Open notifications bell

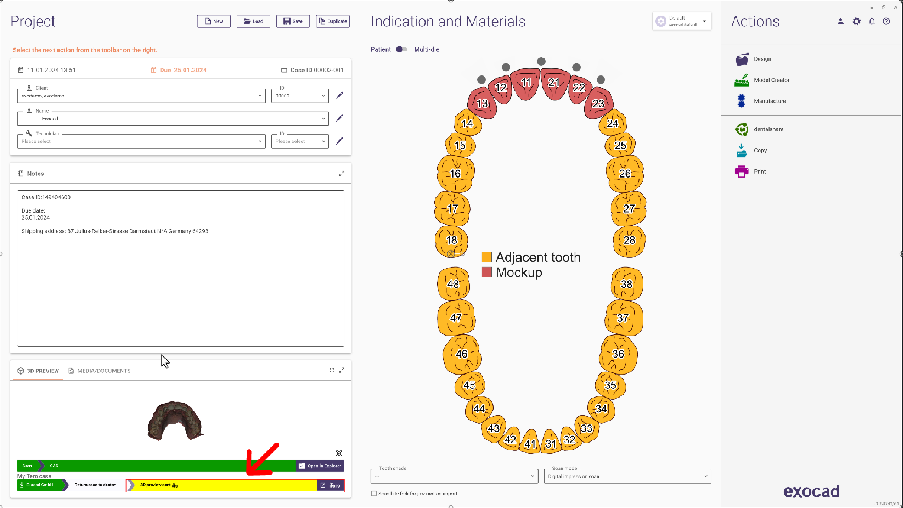click(x=871, y=21)
